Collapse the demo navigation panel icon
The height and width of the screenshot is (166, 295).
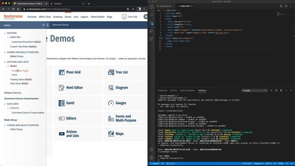coord(48,25)
